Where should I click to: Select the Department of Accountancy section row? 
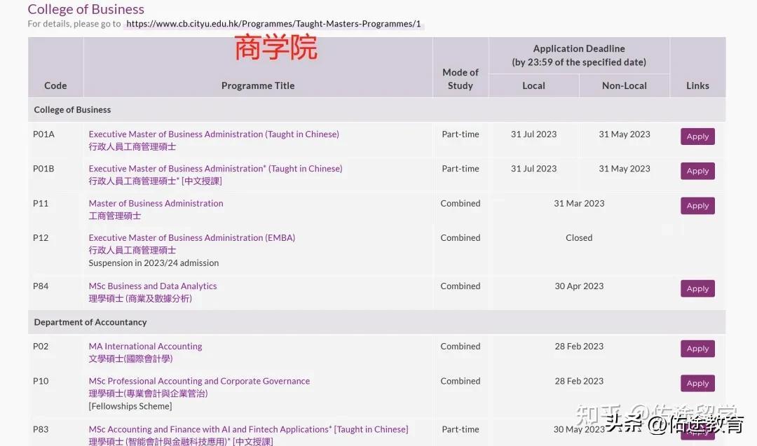pos(90,321)
